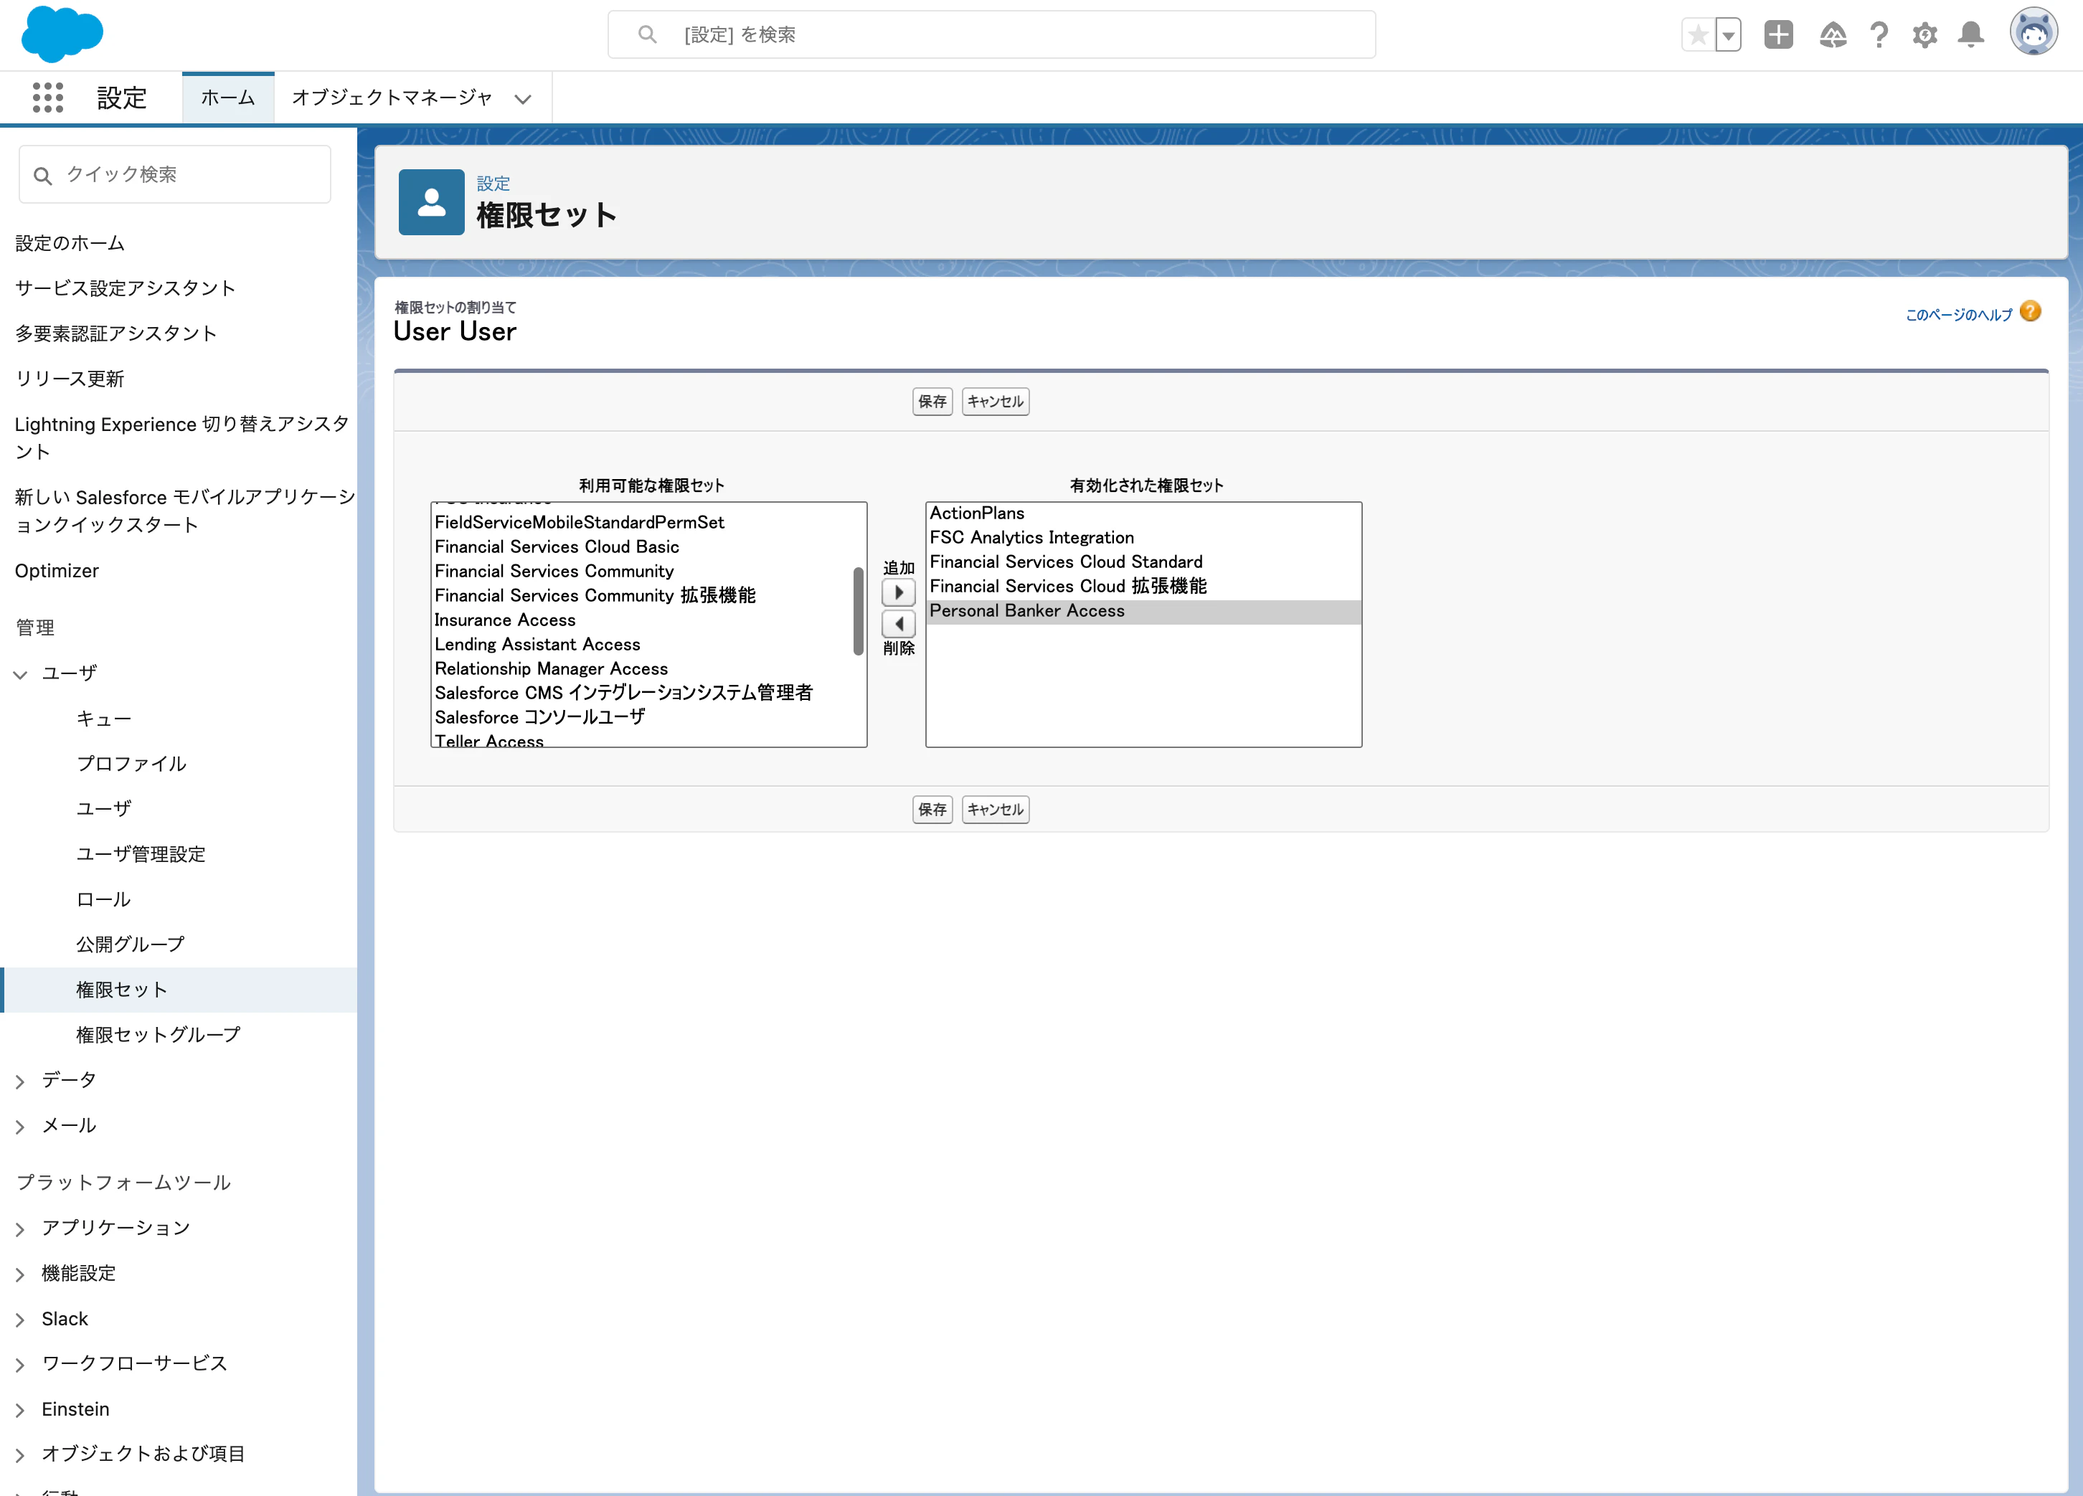The image size is (2083, 1496).
Task: Open Lightning Experience 切り替えアシスタント
Action: pyautogui.click(x=182, y=438)
